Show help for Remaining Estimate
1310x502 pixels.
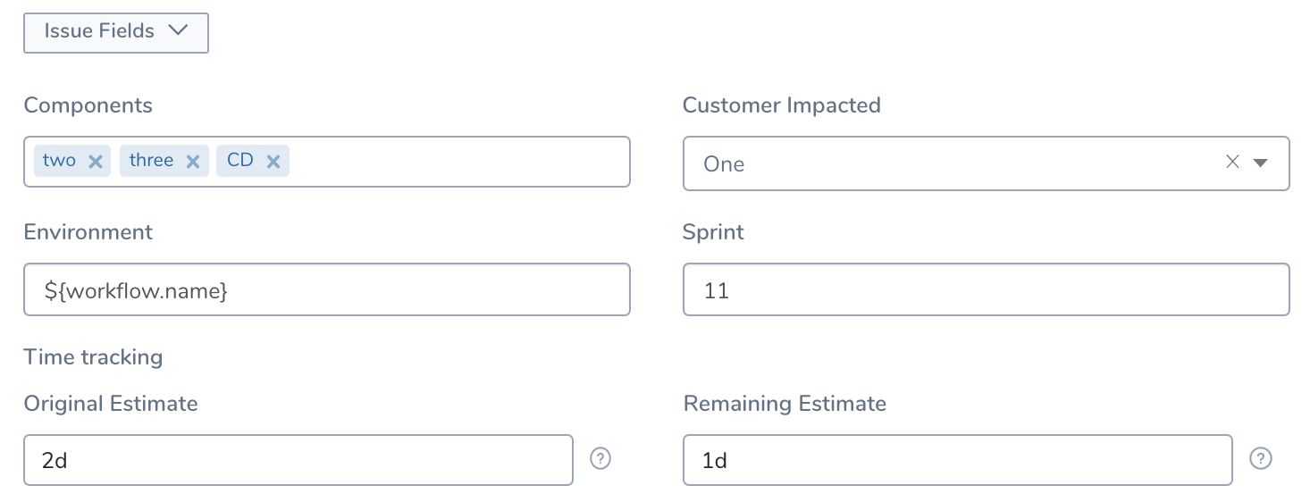[1260, 459]
